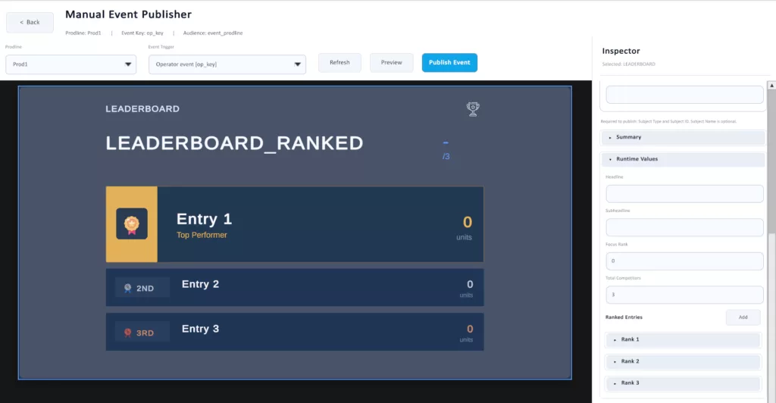The height and width of the screenshot is (403, 776).
Task: Click the 2ND place medal icon
Action: point(127,288)
